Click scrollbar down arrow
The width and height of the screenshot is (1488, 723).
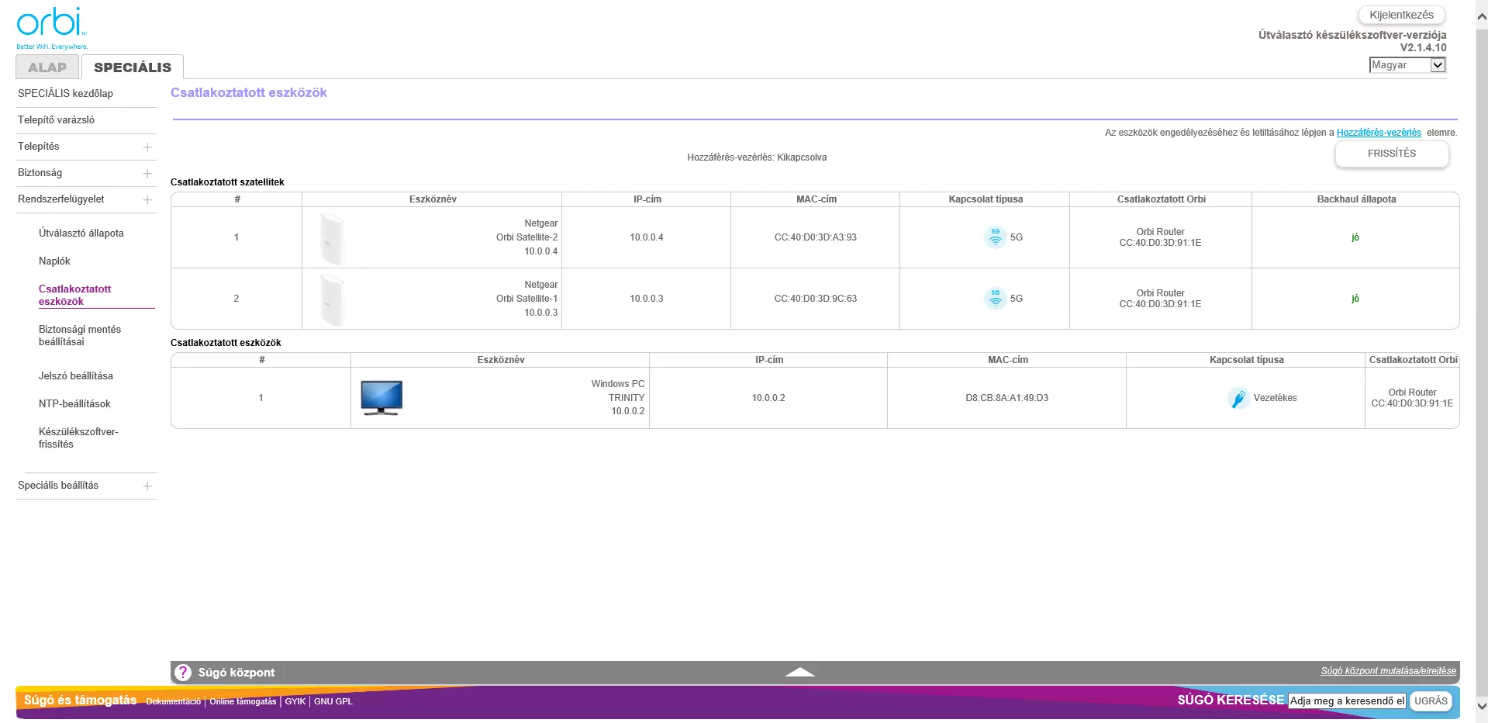click(1482, 706)
